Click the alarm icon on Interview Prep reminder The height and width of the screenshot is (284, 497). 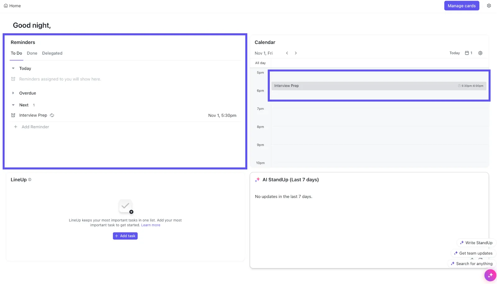click(13, 115)
